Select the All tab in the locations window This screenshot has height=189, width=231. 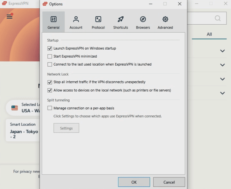coord(209,34)
